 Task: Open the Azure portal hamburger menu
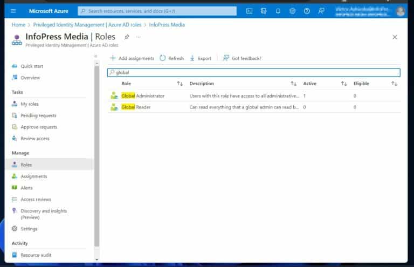[x=13, y=11]
